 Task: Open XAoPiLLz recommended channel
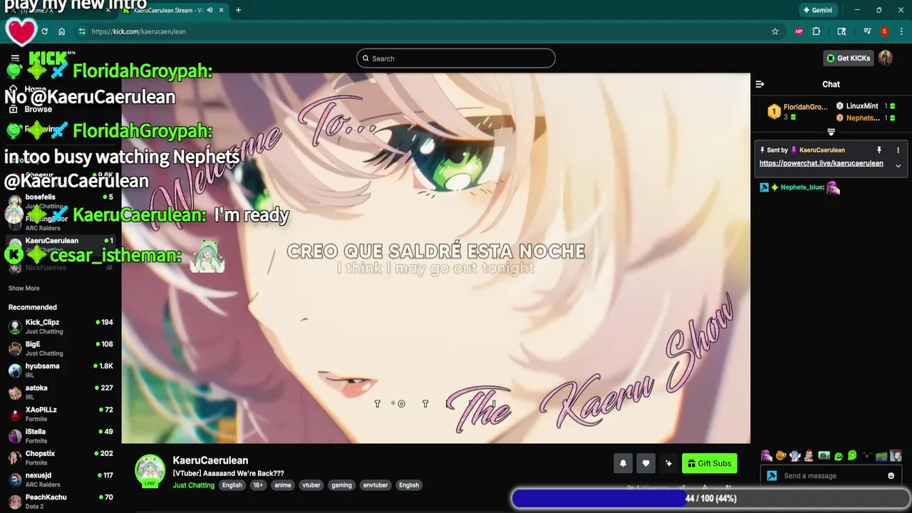pyautogui.click(x=61, y=414)
